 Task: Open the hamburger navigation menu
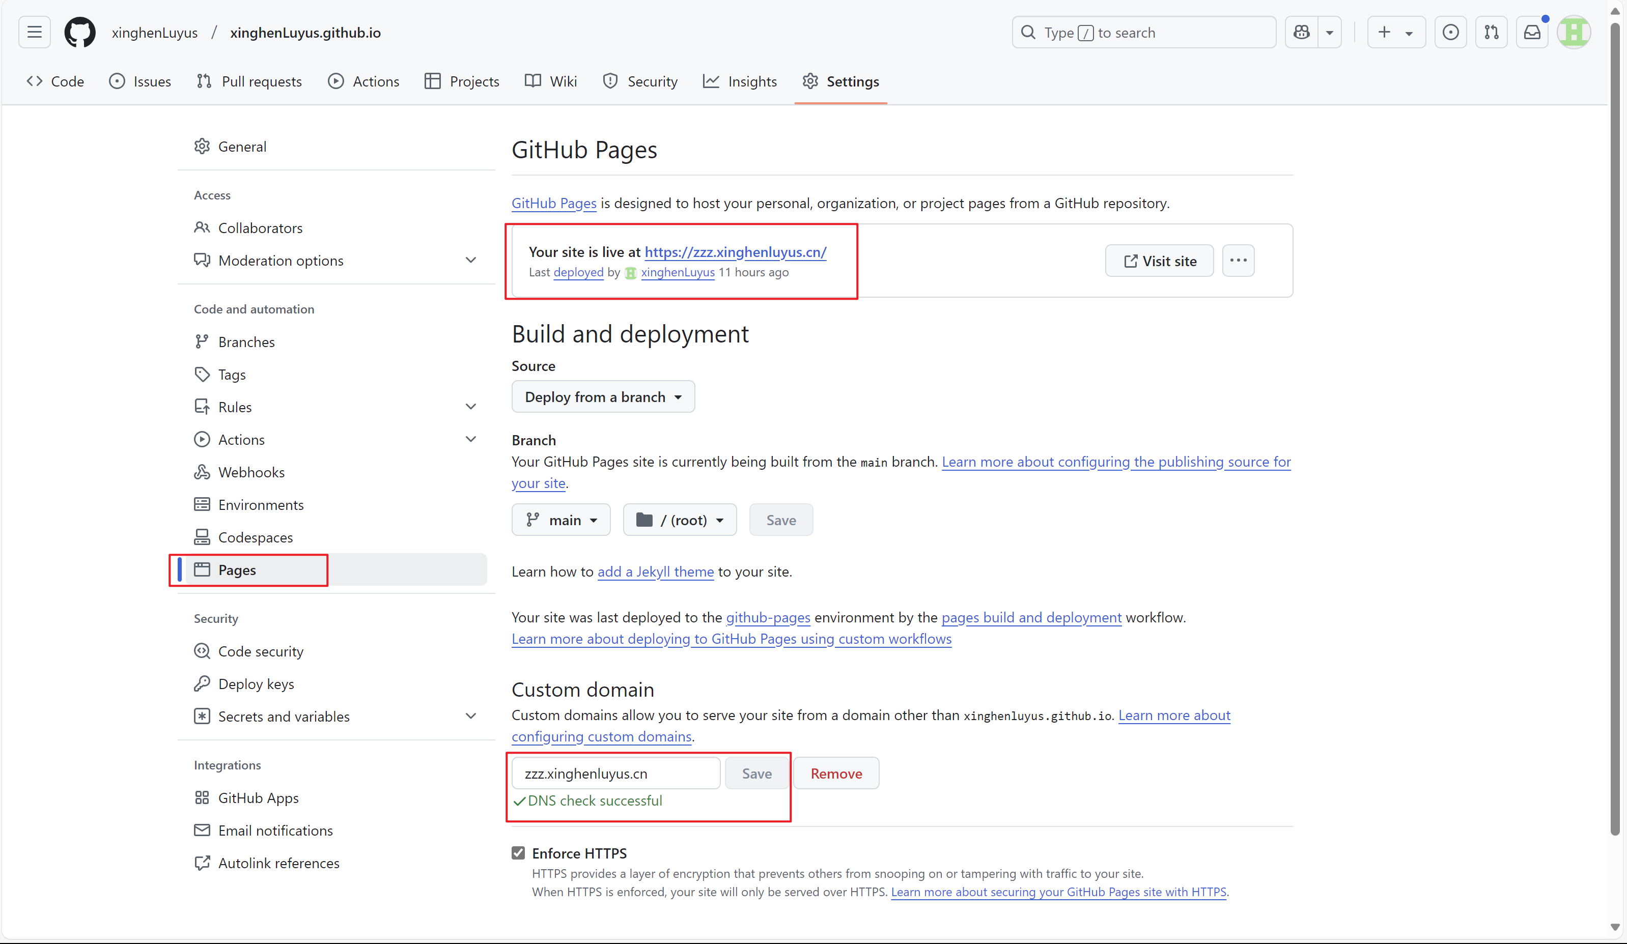pos(34,32)
